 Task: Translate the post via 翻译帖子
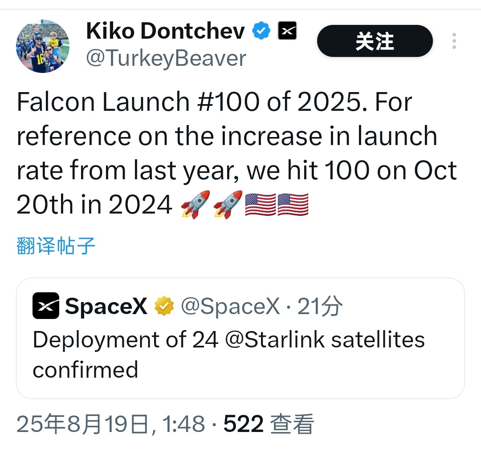pyautogui.click(x=56, y=246)
